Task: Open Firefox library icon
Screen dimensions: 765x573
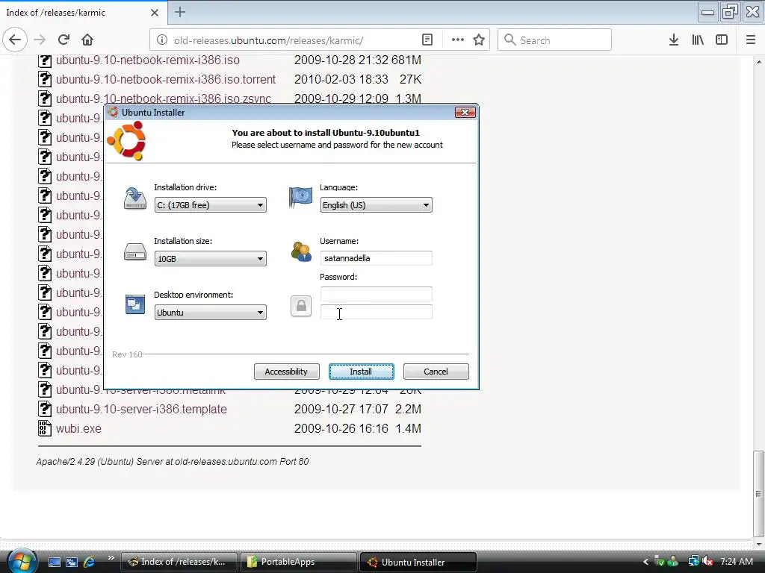Action: (x=698, y=40)
